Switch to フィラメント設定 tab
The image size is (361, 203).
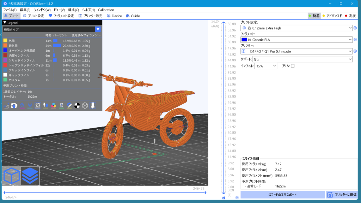point(61,16)
